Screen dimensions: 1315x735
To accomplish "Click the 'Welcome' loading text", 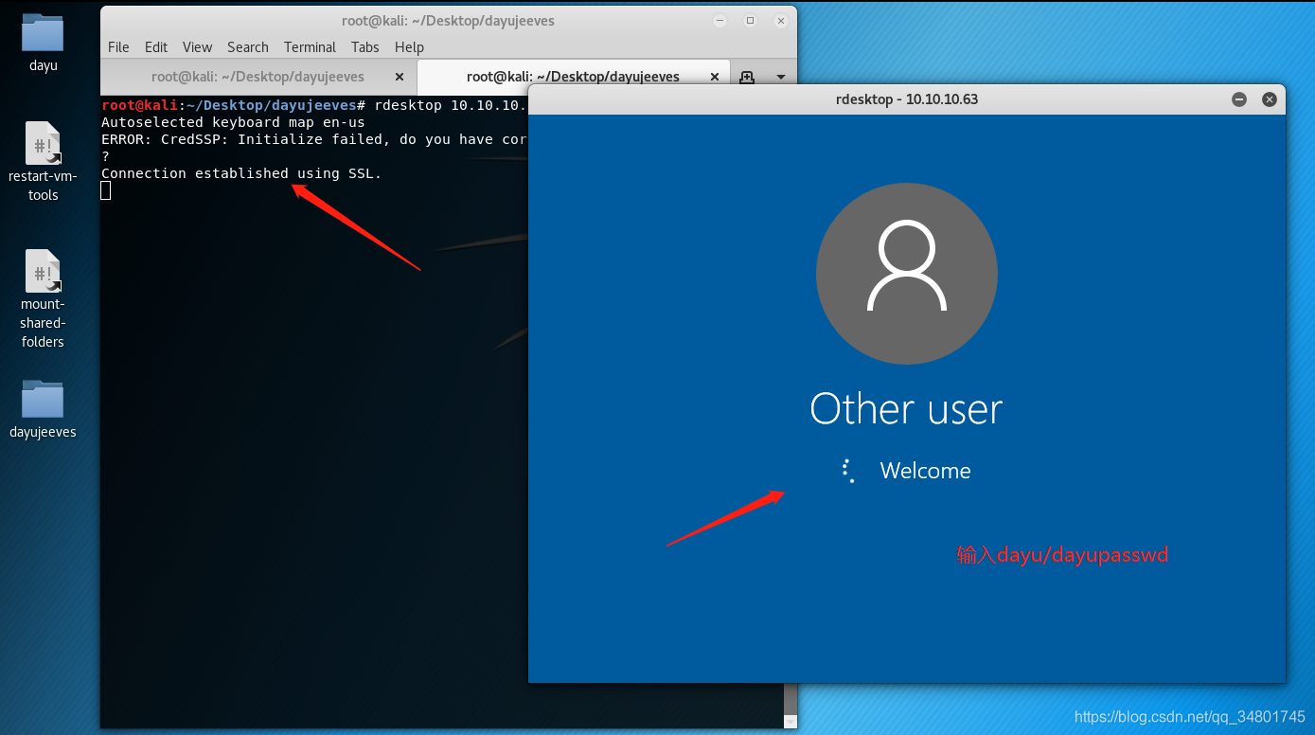I will [x=925, y=471].
